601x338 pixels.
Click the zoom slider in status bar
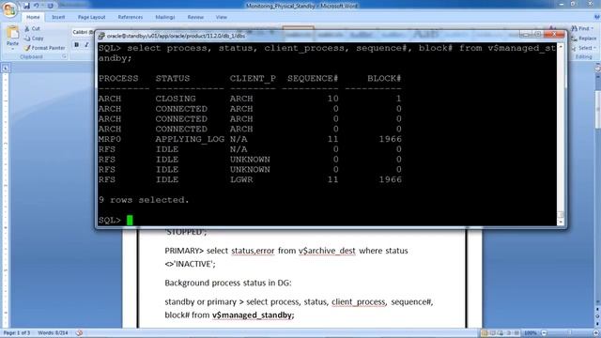[570, 333]
